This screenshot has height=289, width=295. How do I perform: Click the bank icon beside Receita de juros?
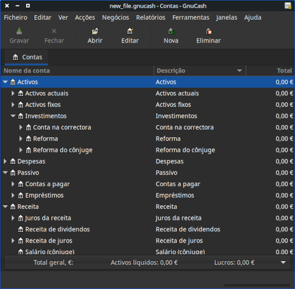pyautogui.click(x=20, y=241)
